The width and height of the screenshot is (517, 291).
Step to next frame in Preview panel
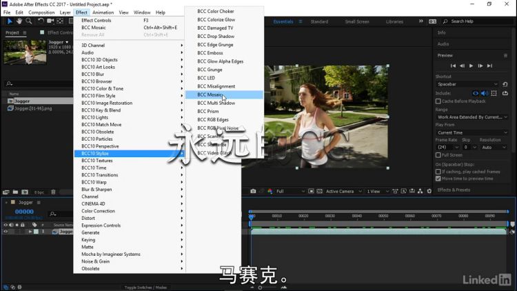pos(480,66)
